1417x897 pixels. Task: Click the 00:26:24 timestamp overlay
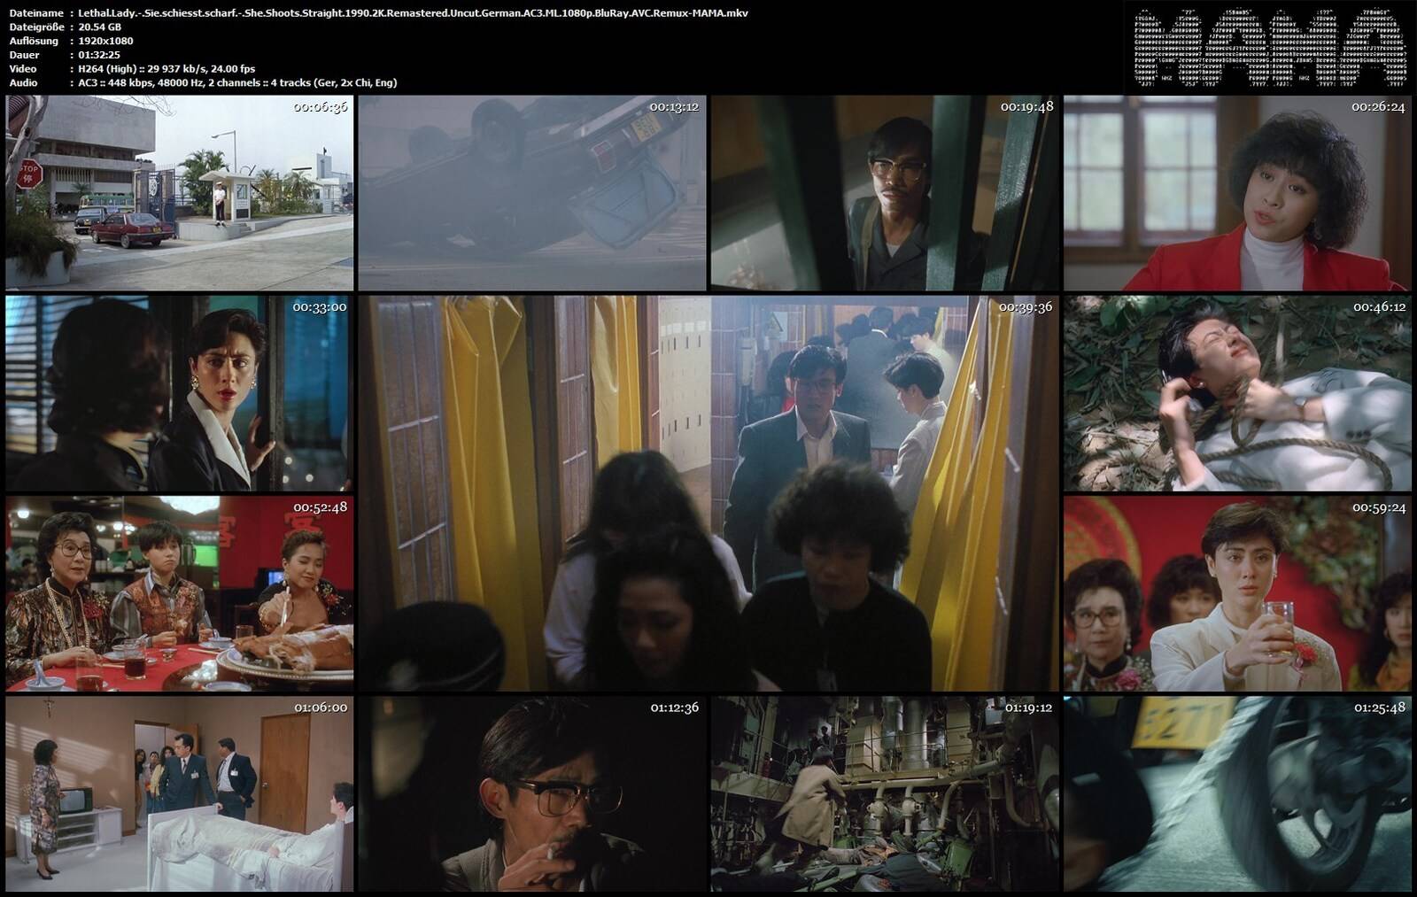click(x=1378, y=106)
